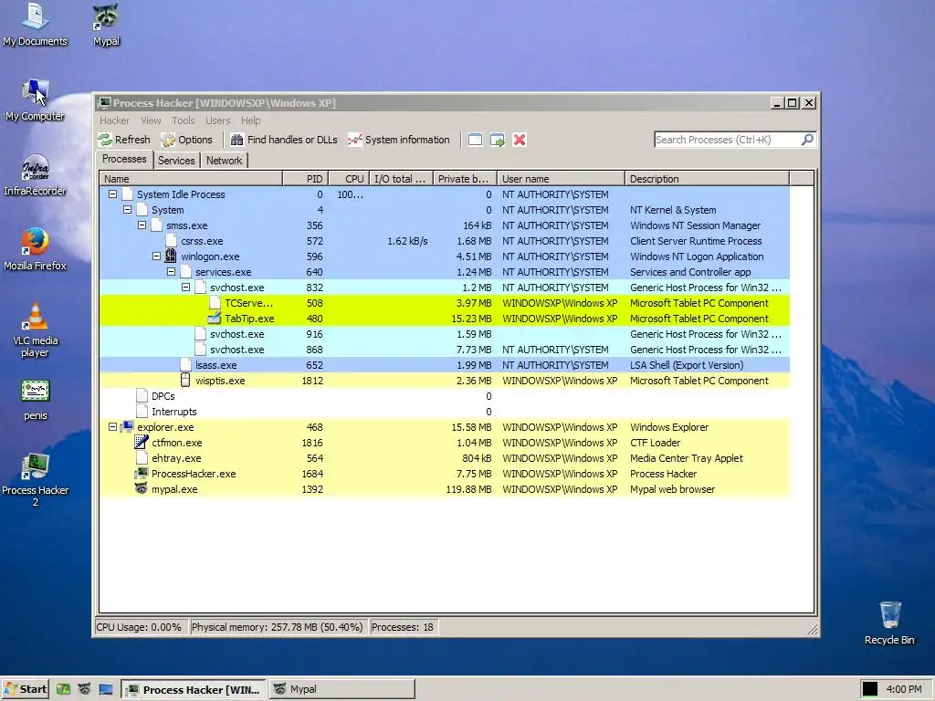Select the ehtray.exe process row

[x=445, y=458]
